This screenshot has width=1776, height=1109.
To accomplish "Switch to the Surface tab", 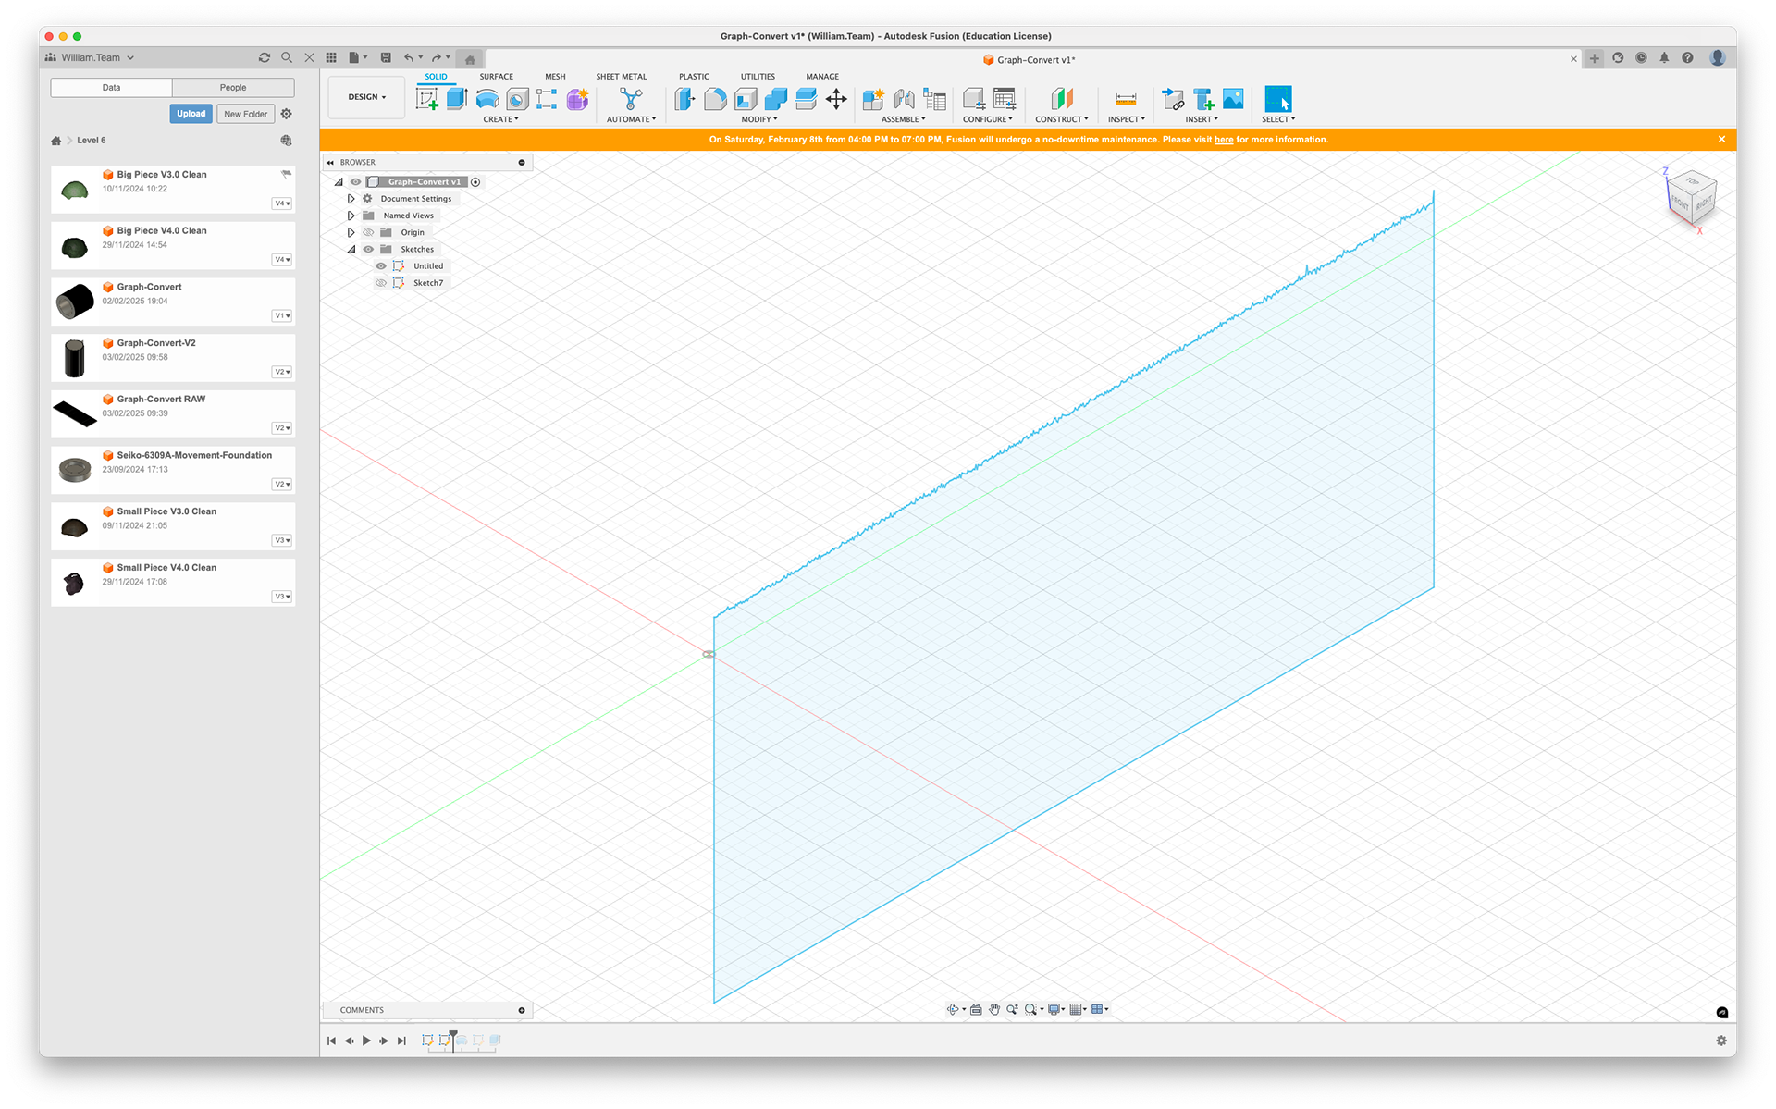I will [x=497, y=77].
